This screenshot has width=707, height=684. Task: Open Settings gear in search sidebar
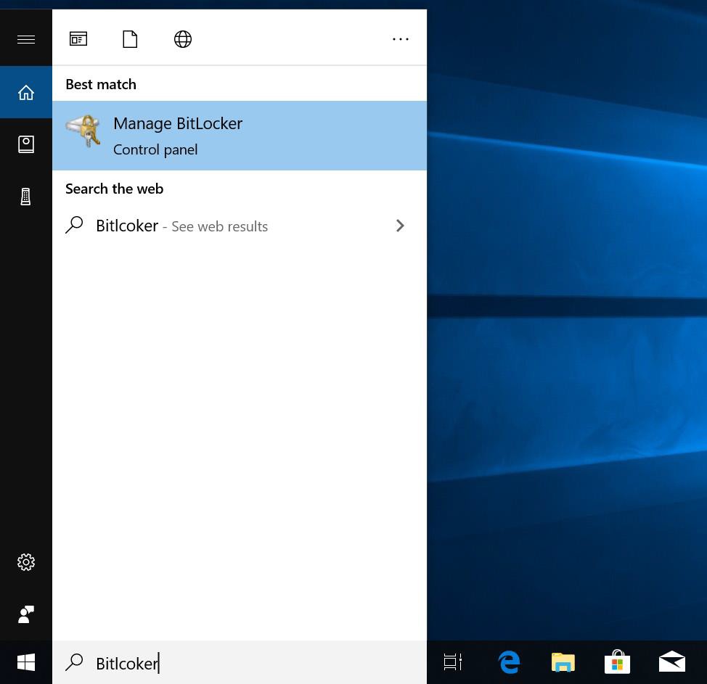25,562
